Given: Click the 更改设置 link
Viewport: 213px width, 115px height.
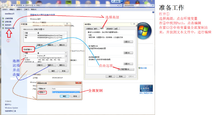Looking at the screenshot, I should point(144,68).
